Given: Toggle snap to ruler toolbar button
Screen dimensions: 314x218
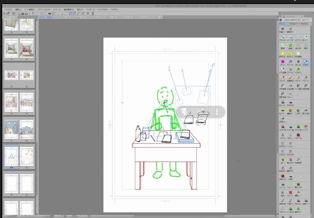Looking at the screenshot, I should [70, 14].
